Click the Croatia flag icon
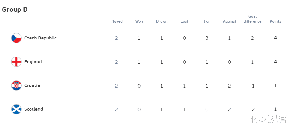 tap(16, 86)
